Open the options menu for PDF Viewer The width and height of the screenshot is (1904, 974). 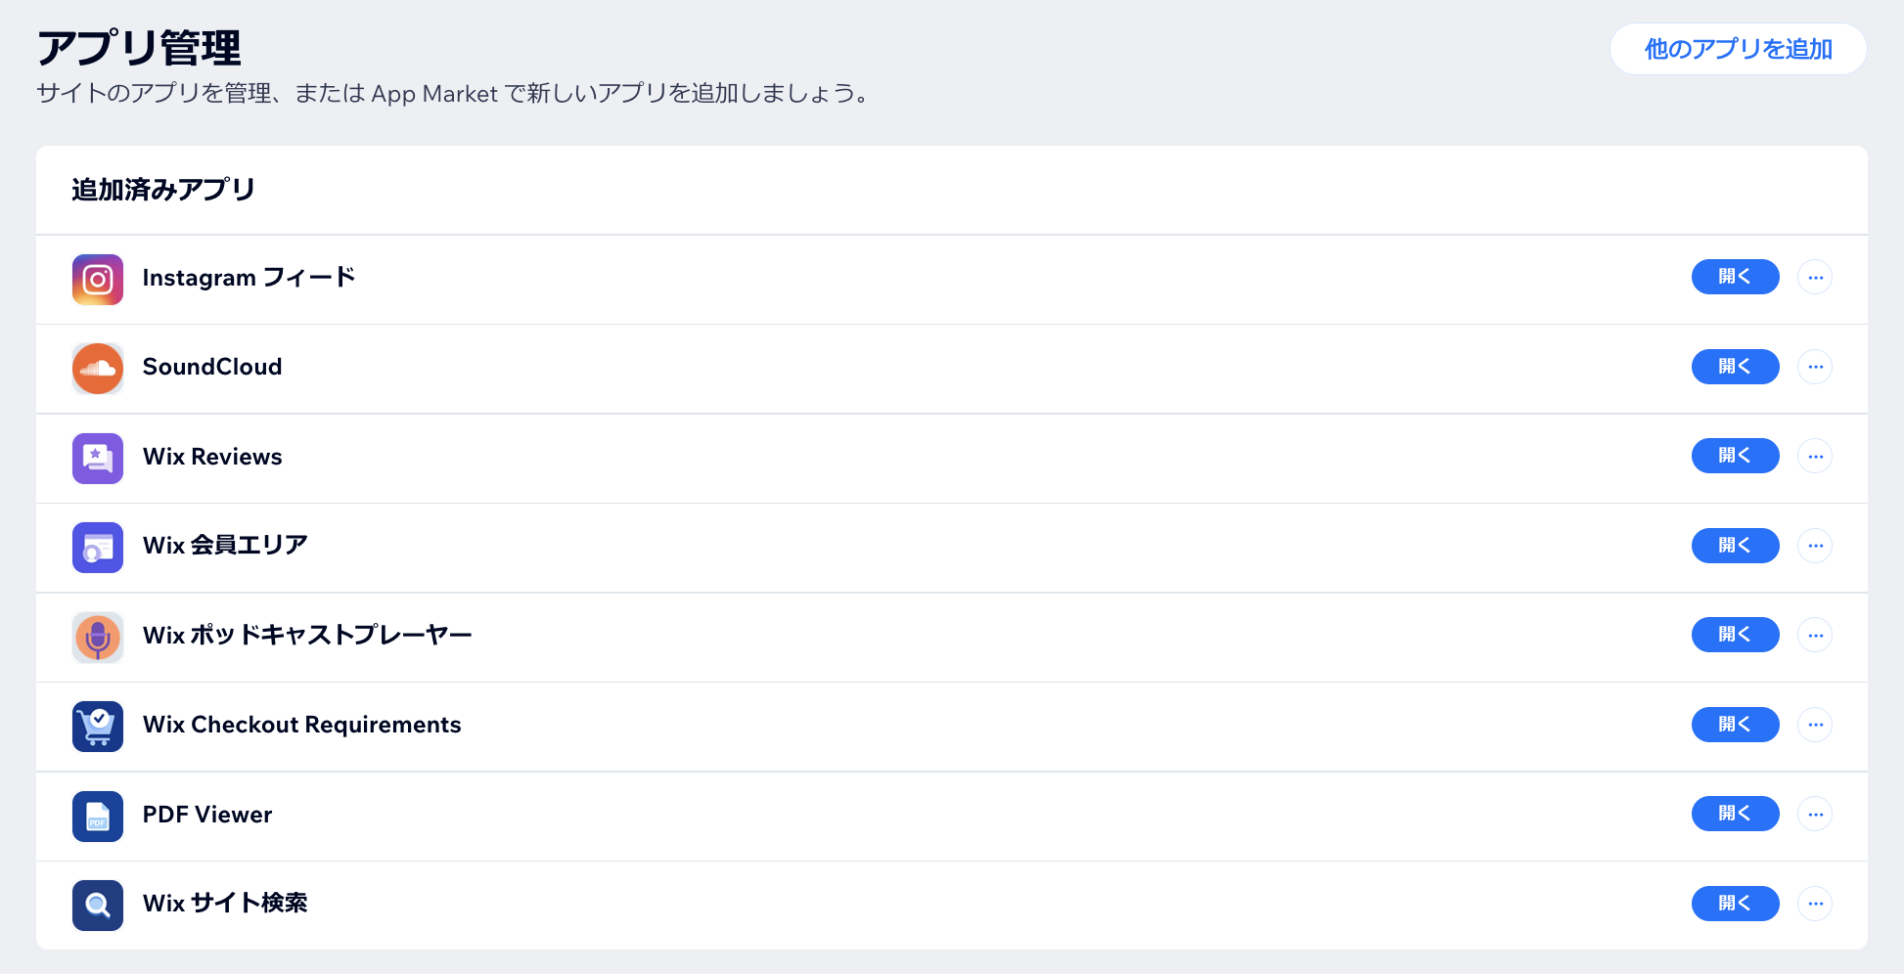1815,814
